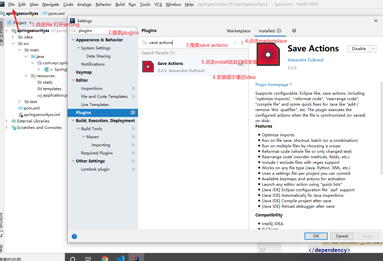Open the Plugin homepage link
Image resolution: width=383 pixels, height=261 pixels.
pos(273,85)
